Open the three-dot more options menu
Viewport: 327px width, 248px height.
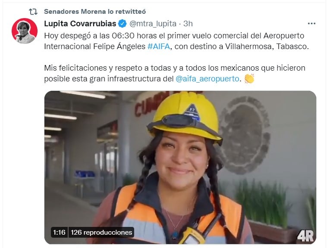(311, 24)
